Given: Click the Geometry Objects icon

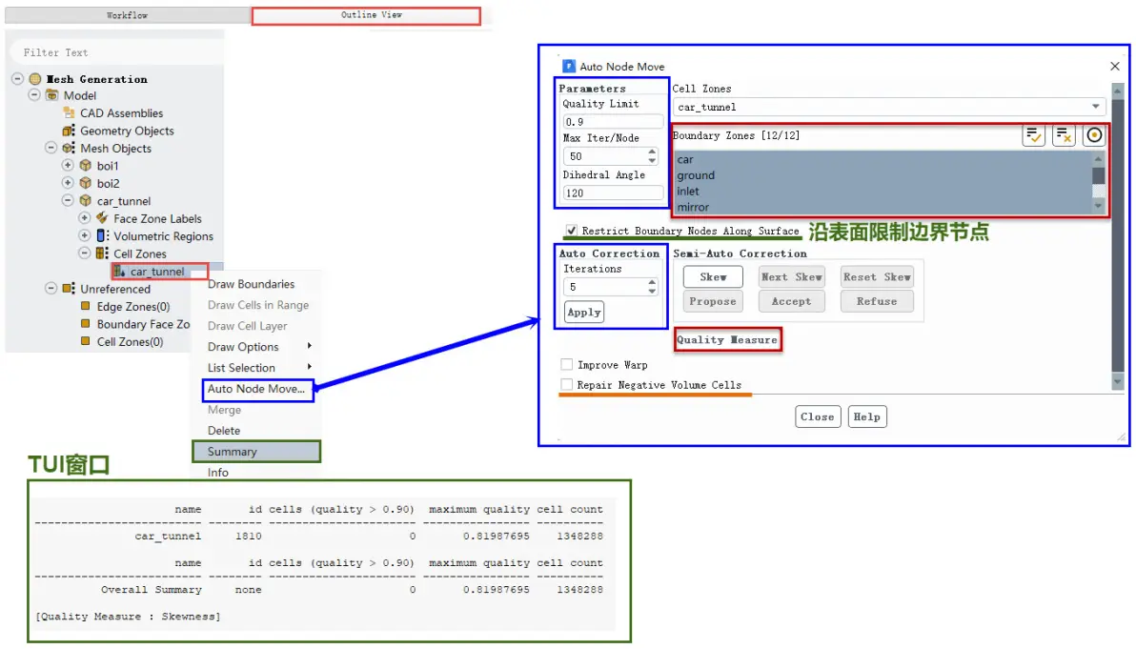Looking at the screenshot, I should pos(69,131).
